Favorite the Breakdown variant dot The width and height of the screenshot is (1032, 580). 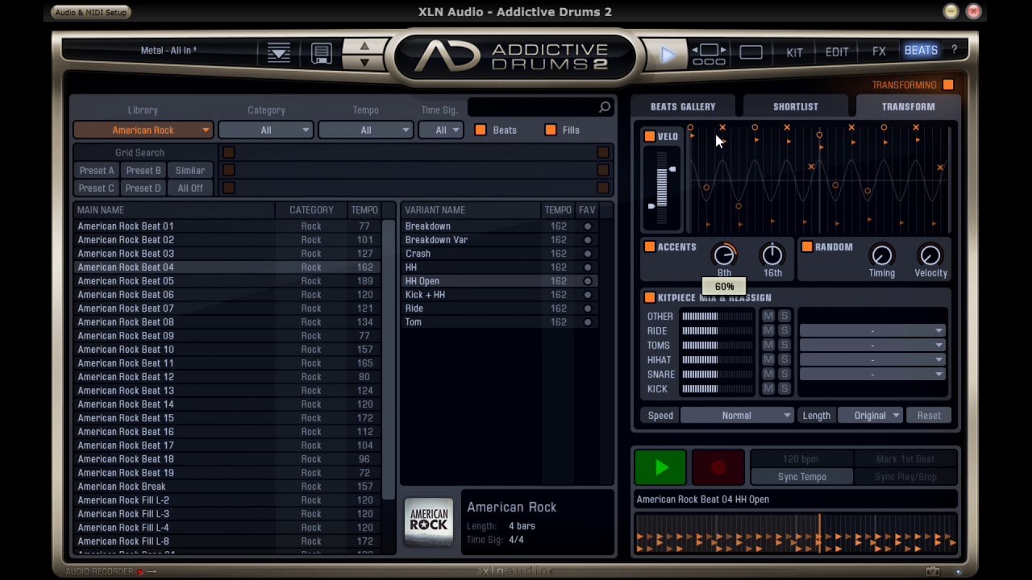tap(587, 226)
